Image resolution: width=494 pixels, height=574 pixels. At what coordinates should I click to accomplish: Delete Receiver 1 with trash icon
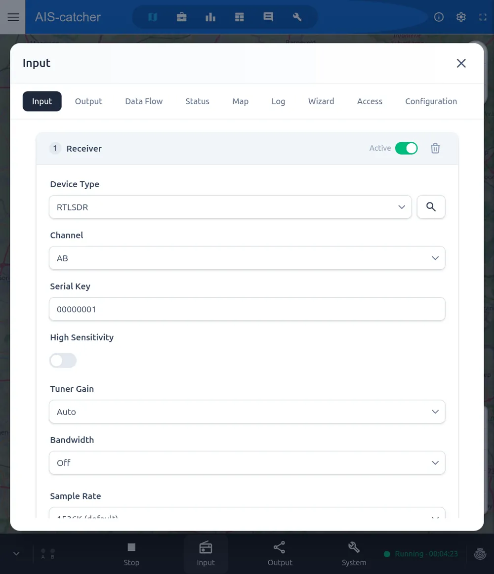(435, 148)
